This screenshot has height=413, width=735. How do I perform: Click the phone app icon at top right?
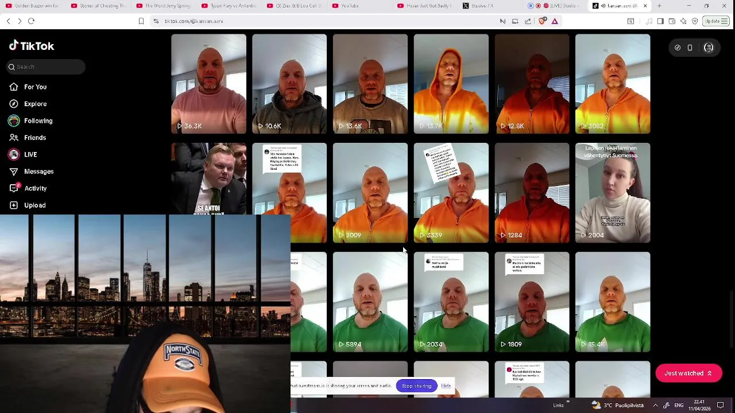pos(690,48)
